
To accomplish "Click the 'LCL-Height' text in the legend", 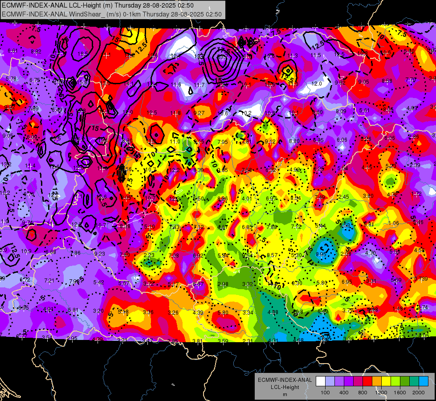I will click(x=285, y=387).
